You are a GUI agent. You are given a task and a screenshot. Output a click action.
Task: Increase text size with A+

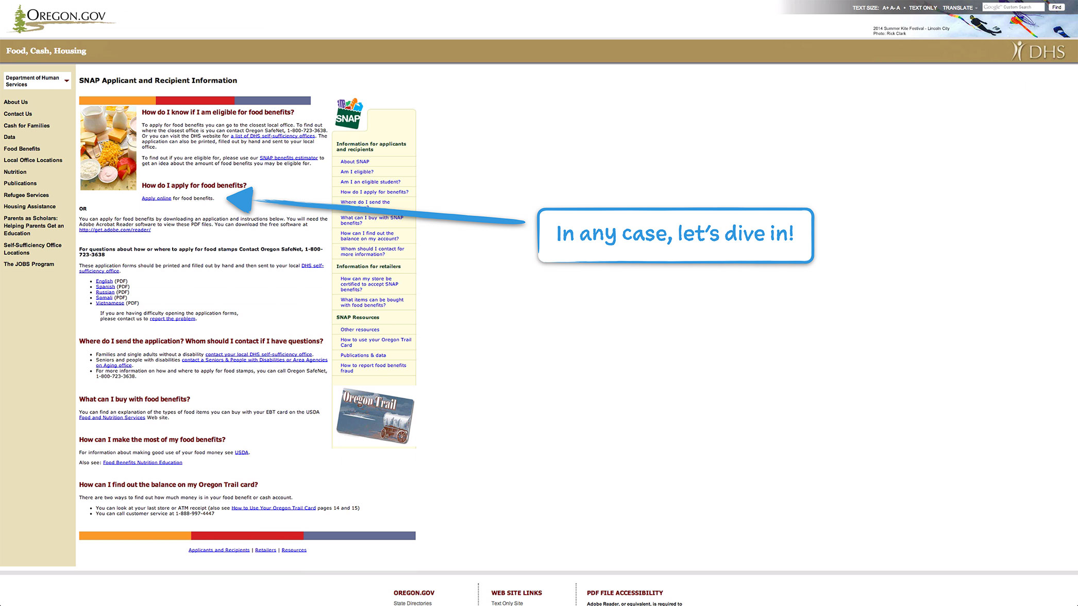[x=885, y=8]
